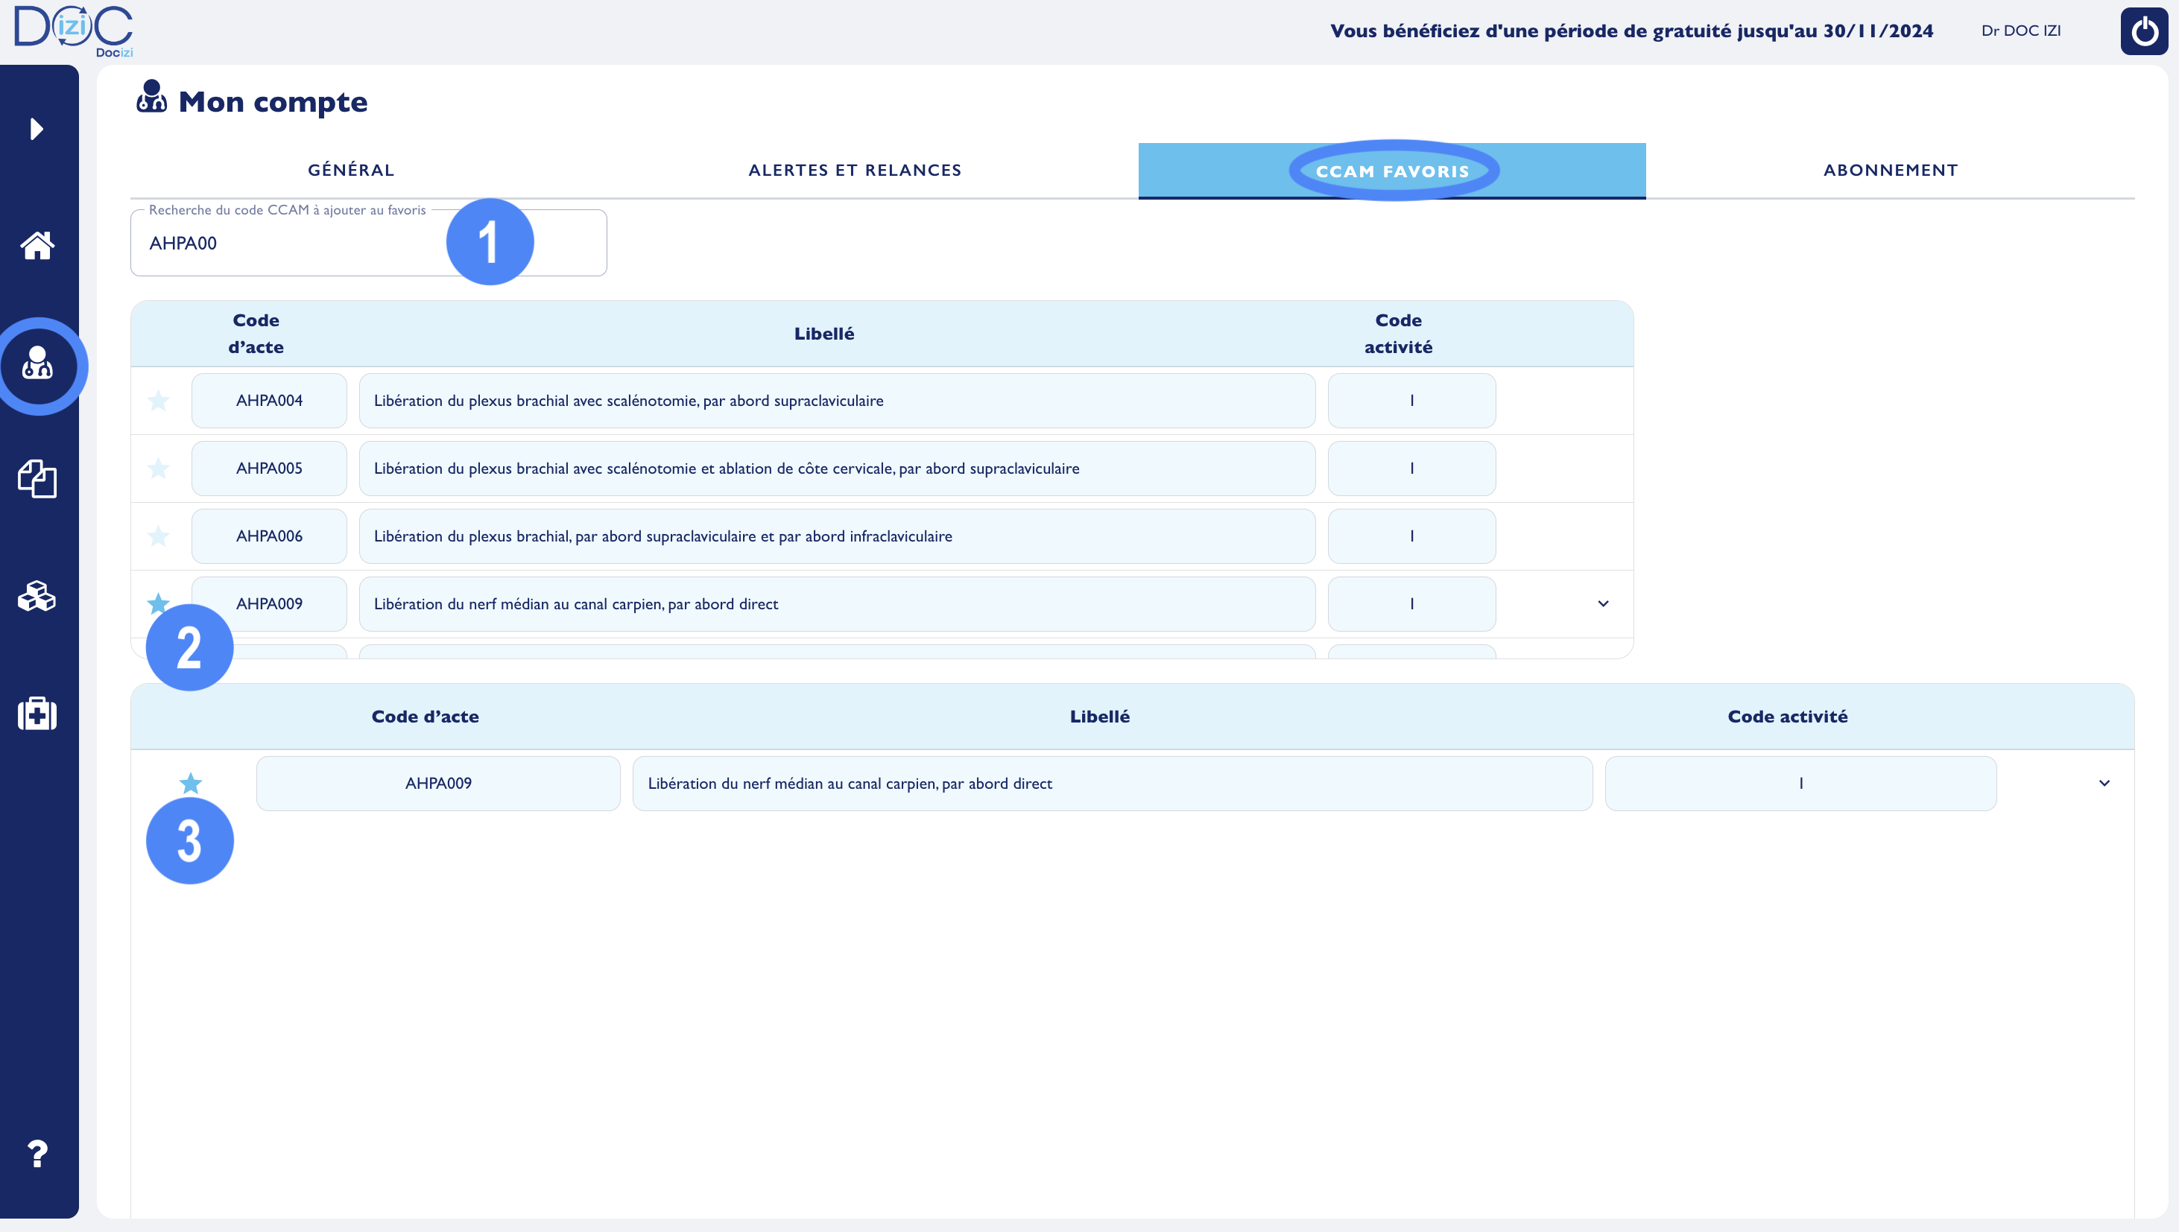This screenshot has width=2179, height=1232.
Task: Click the AHPA009 code cell in favorites table
Action: click(438, 783)
